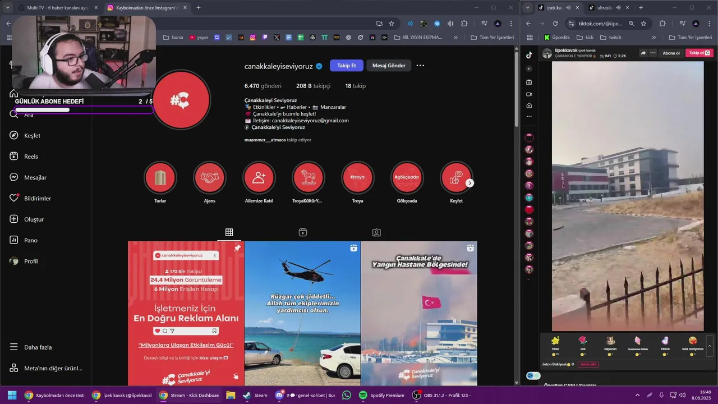Open the Çanakkale'yi Seviyoruz Facebook link
The height and width of the screenshot is (404, 718).
coord(278,127)
